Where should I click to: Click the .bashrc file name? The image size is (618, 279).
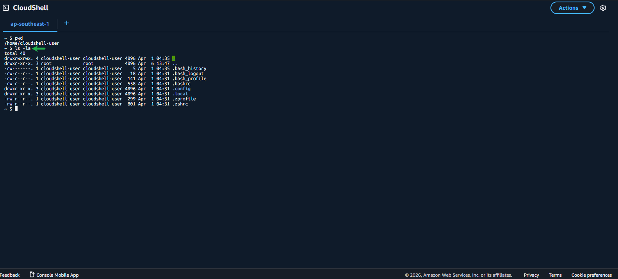pyautogui.click(x=182, y=84)
